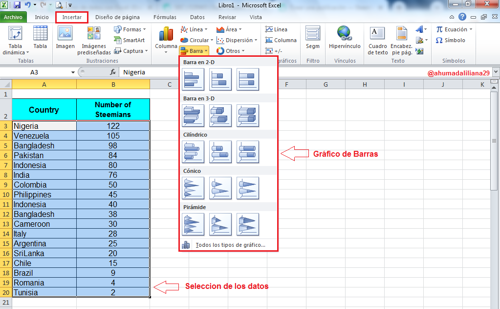
Task: Switch to the Revisar tab
Action: tap(227, 17)
